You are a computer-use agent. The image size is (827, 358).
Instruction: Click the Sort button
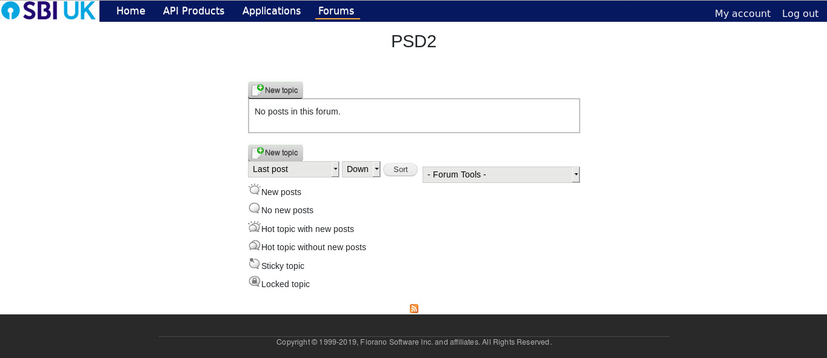[x=401, y=170]
